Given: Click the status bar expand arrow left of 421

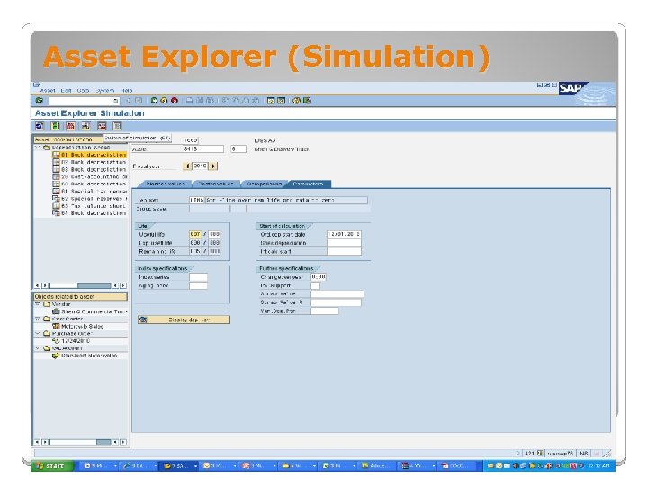Looking at the screenshot, I should [518, 454].
